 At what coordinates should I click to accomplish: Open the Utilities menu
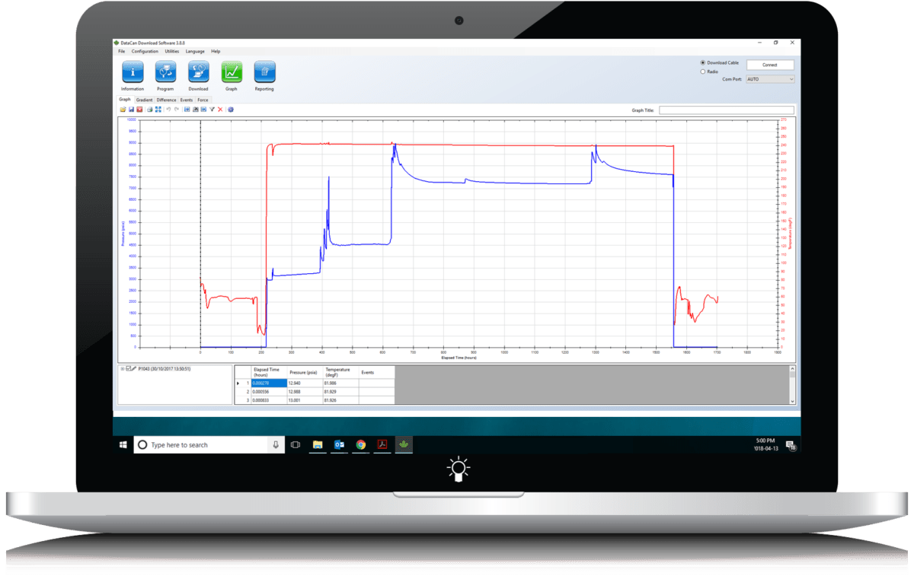(x=171, y=51)
